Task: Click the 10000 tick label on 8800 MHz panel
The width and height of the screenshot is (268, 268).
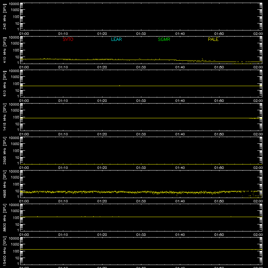Action: (x=14, y=205)
